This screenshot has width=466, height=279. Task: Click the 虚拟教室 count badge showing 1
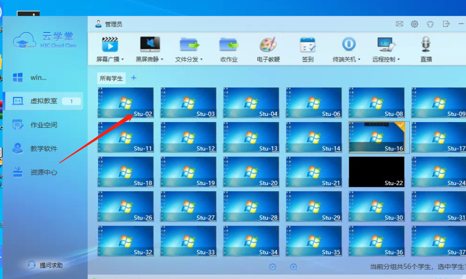[x=71, y=101]
